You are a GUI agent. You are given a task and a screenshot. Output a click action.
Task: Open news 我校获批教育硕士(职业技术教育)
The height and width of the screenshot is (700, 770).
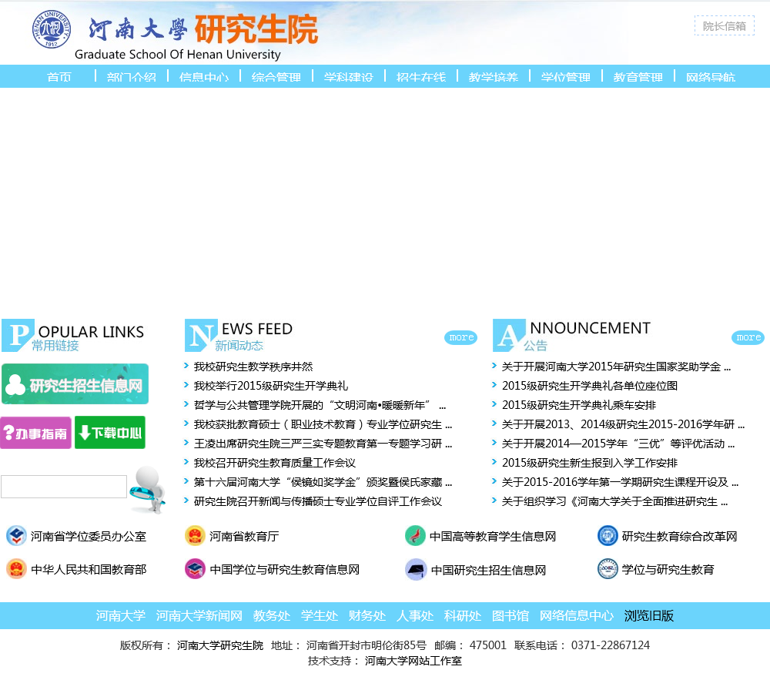pyautogui.click(x=323, y=424)
